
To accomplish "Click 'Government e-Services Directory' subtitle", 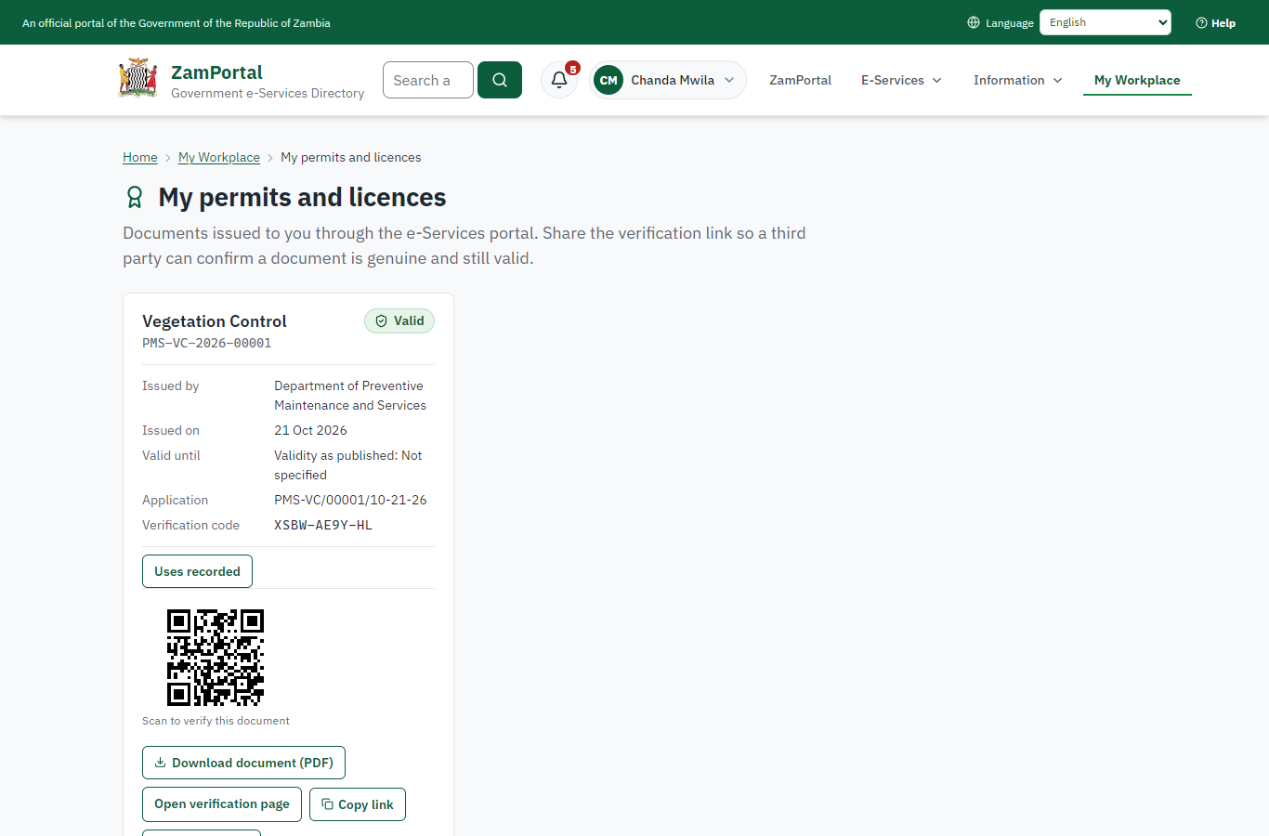I will [268, 93].
